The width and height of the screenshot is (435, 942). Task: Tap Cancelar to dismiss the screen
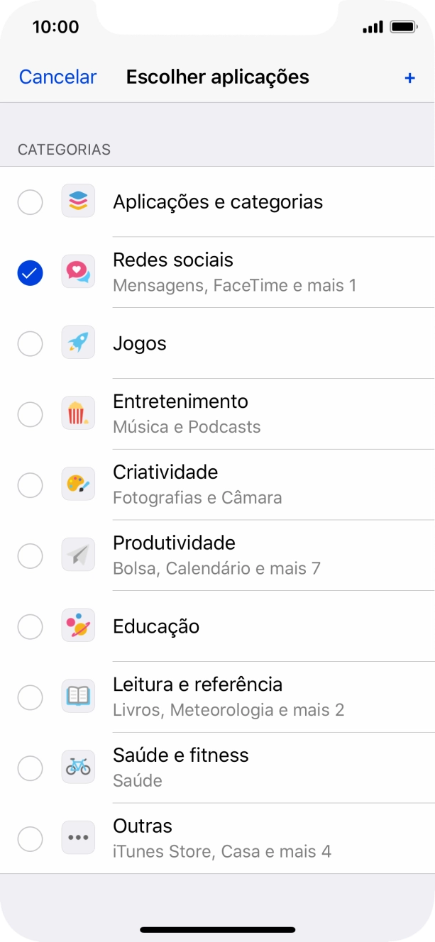(x=57, y=77)
